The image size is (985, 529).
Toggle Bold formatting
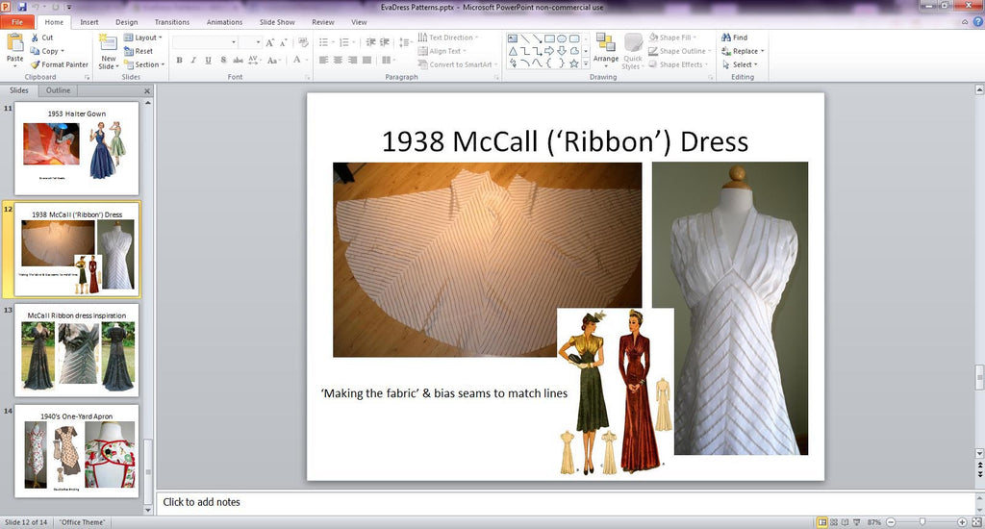[x=179, y=60]
